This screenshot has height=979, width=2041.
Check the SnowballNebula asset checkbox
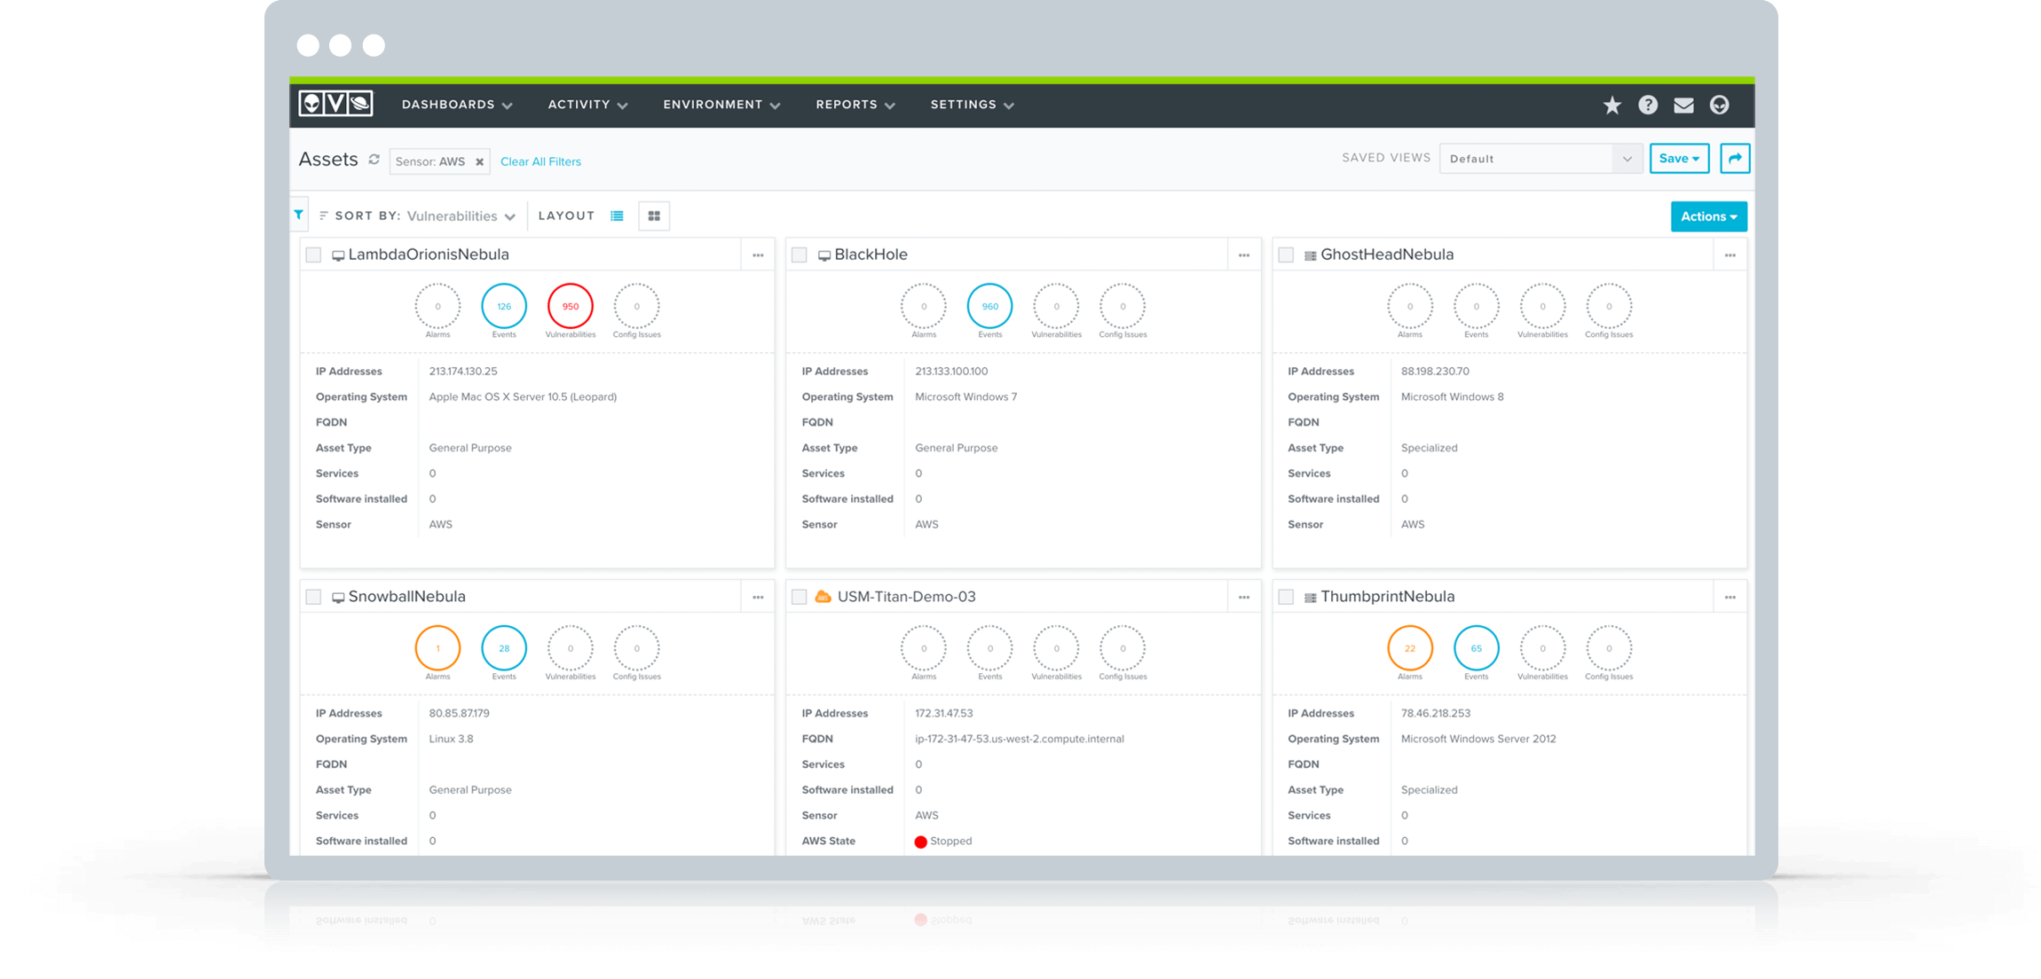click(313, 596)
